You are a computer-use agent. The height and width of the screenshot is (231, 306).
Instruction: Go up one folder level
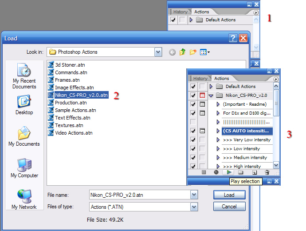pos(182,52)
